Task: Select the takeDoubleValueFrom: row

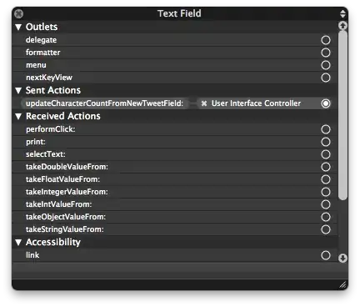Action: [x=175, y=167]
